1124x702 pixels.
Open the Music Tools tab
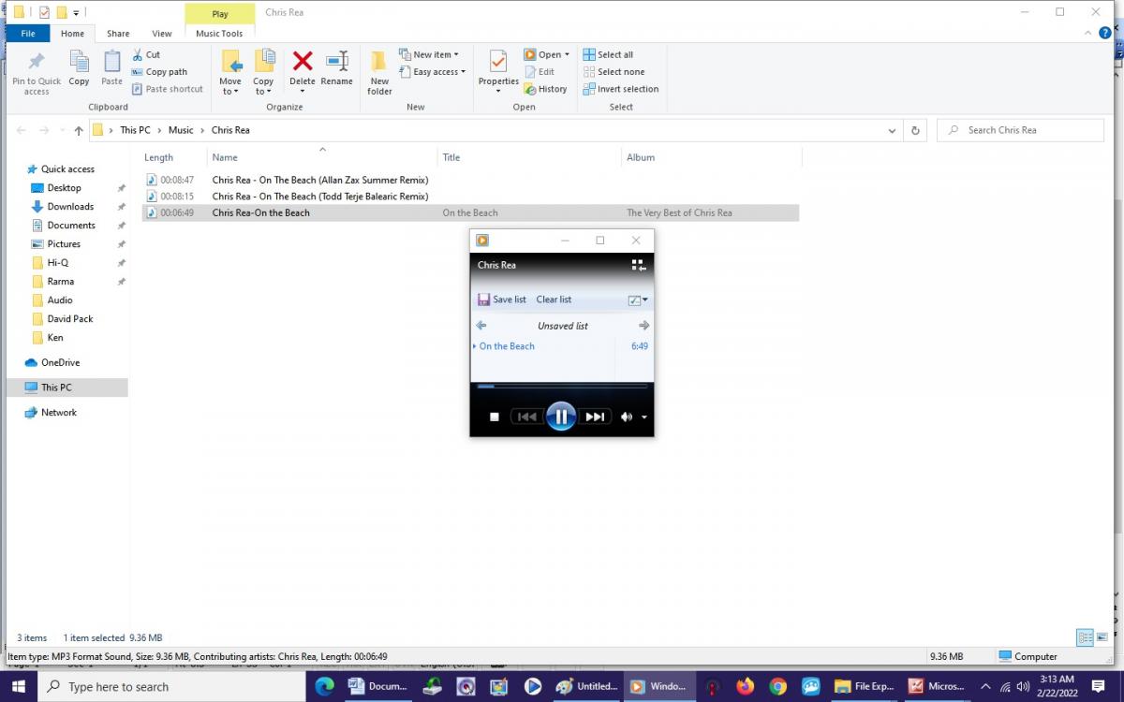pos(219,34)
